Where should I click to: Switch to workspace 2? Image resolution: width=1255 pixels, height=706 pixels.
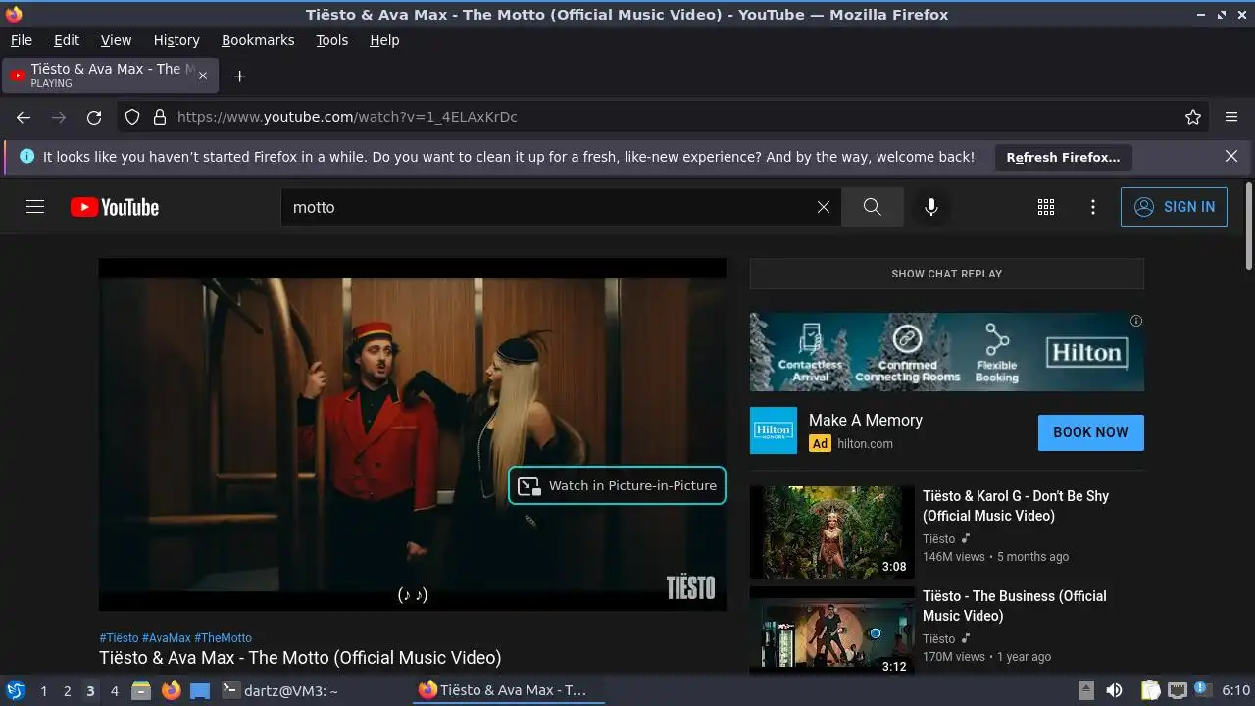67,690
